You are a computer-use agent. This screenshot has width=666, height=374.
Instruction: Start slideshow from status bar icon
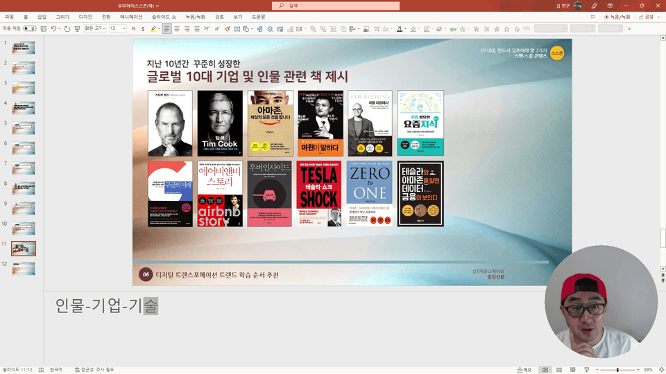click(x=587, y=370)
